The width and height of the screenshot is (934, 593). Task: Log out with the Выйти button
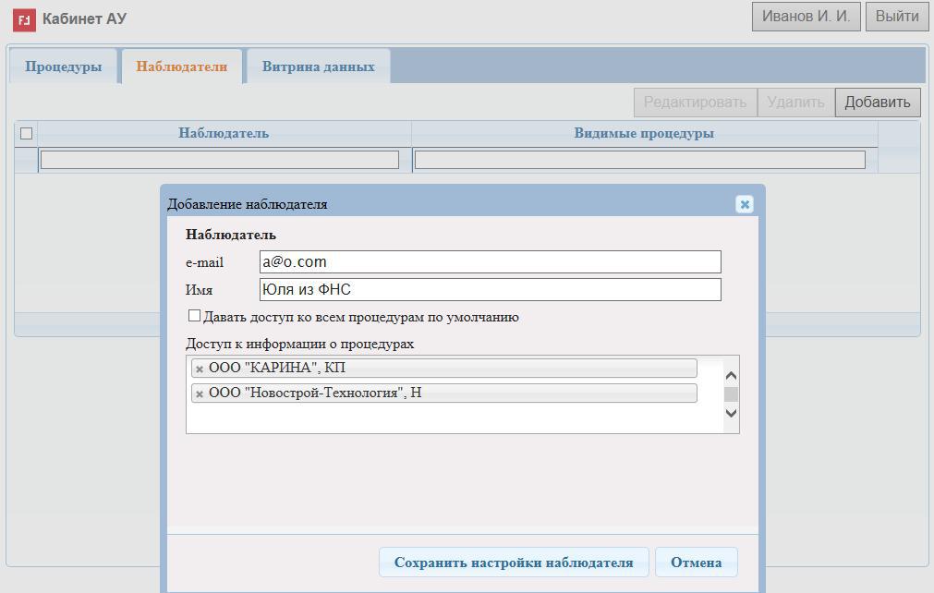tap(896, 17)
